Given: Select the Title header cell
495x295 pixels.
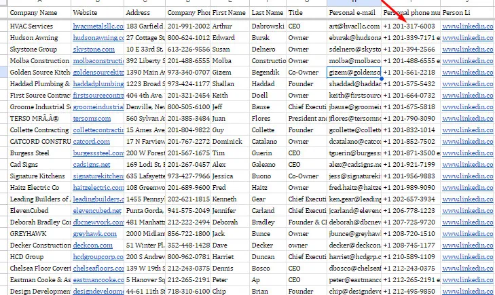Looking at the screenshot, I should (x=306, y=13).
